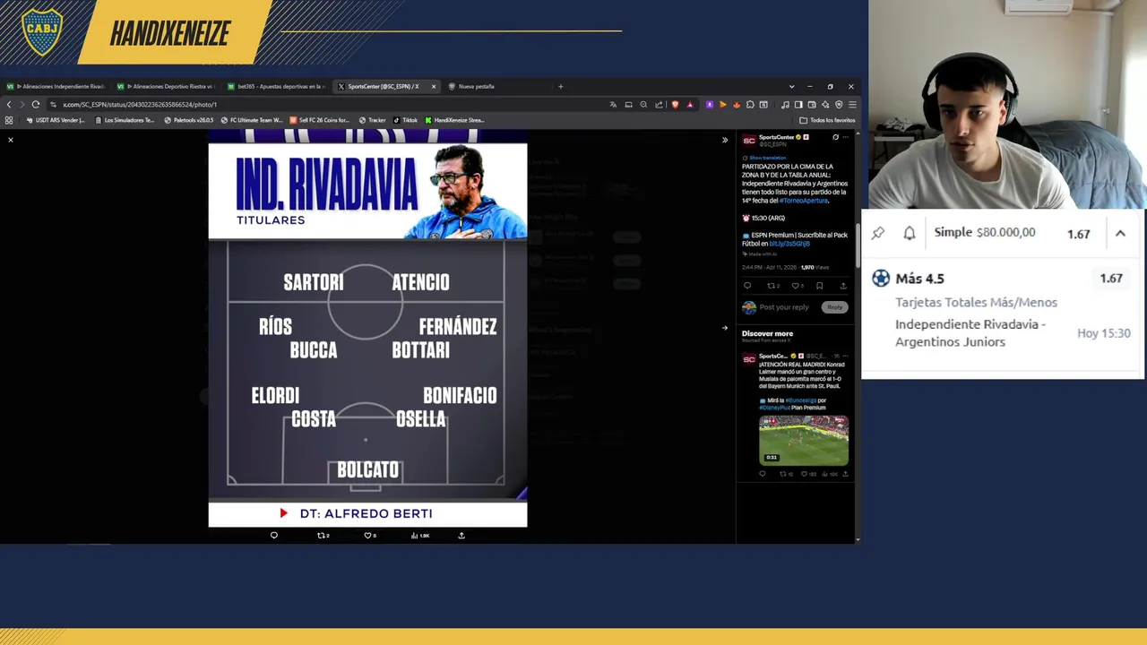Collapse the bet slip with the chevron
The height and width of the screenshot is (645, 1147).
click(1120, 233)
